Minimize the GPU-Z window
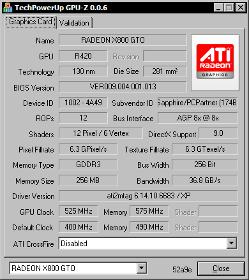 (218, 8)
